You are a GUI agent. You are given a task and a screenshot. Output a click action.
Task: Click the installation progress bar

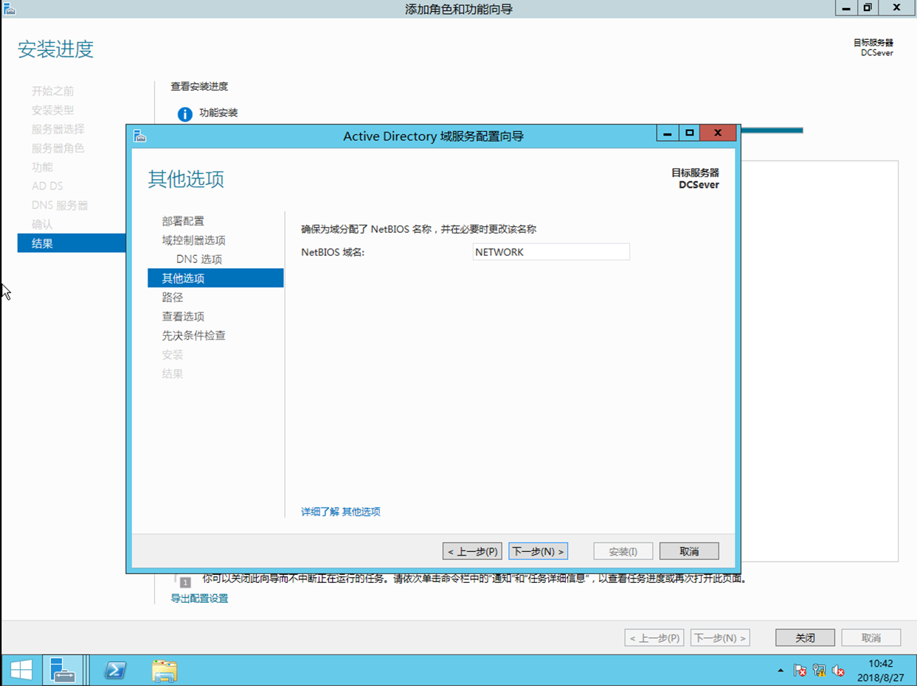[x=770, y=130]
